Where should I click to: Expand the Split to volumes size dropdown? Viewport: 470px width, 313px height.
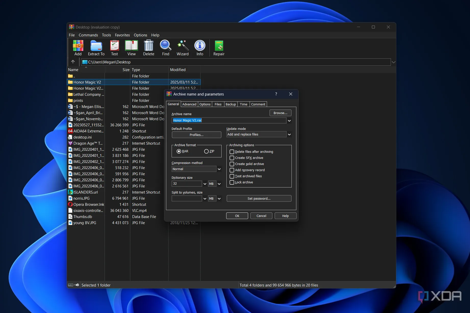(x=205, y=198)
